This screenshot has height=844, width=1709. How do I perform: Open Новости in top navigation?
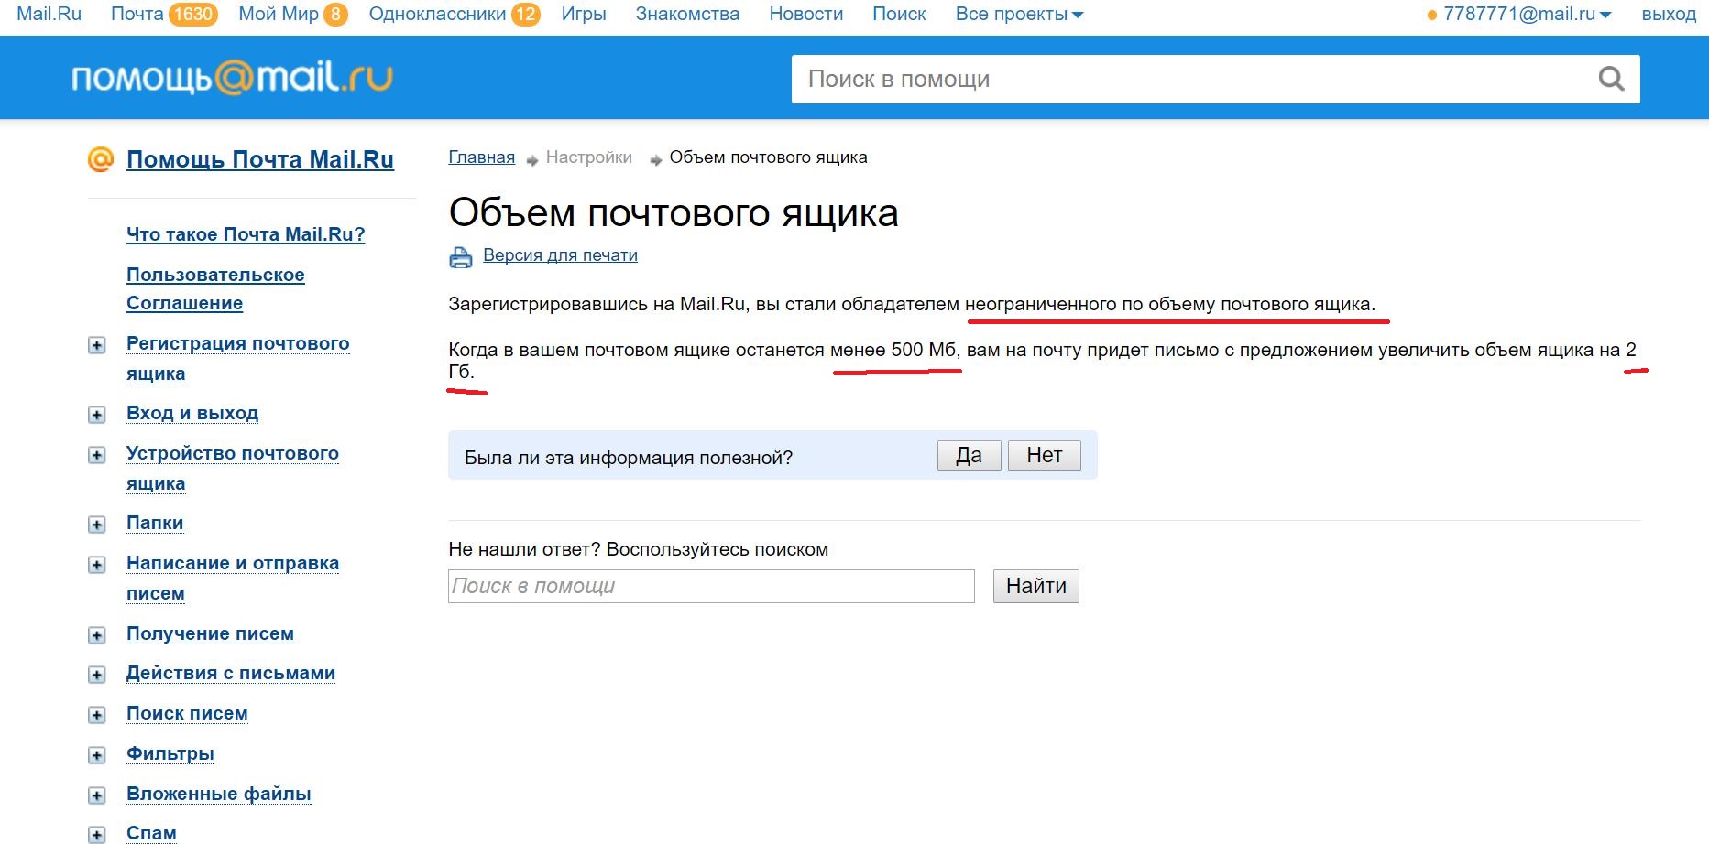806,15
